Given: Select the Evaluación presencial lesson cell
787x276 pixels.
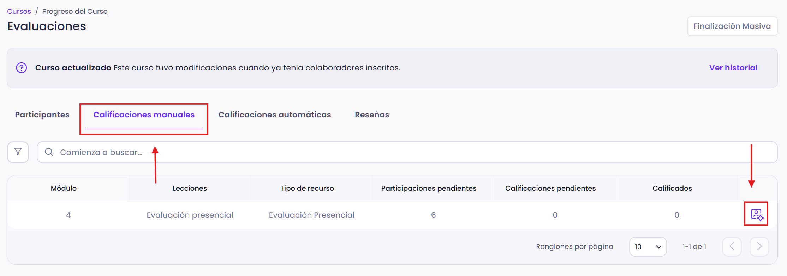Looking at the screenshot, I should (190, 215).
